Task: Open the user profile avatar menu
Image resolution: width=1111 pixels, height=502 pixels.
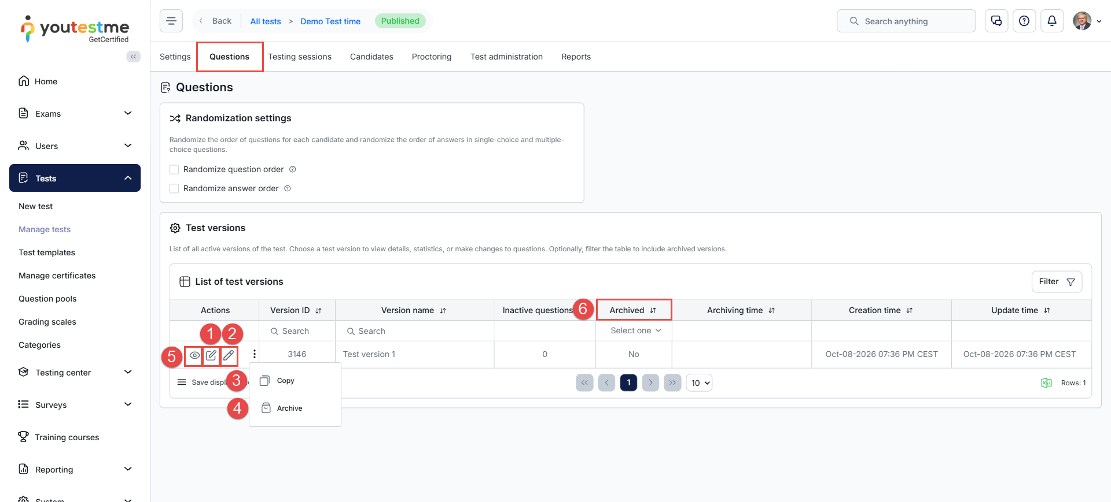Action: (x=1087, y=21)
